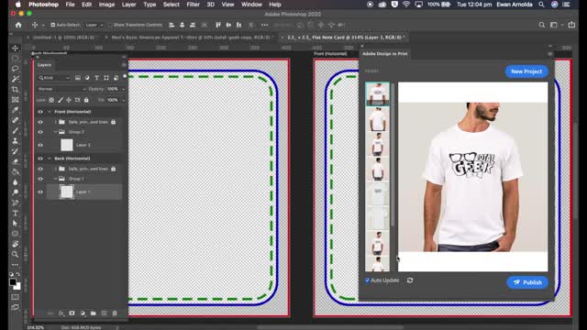Select the Eyedropper tool
This screenshot has width=587, height=330.
coord(15,110)
